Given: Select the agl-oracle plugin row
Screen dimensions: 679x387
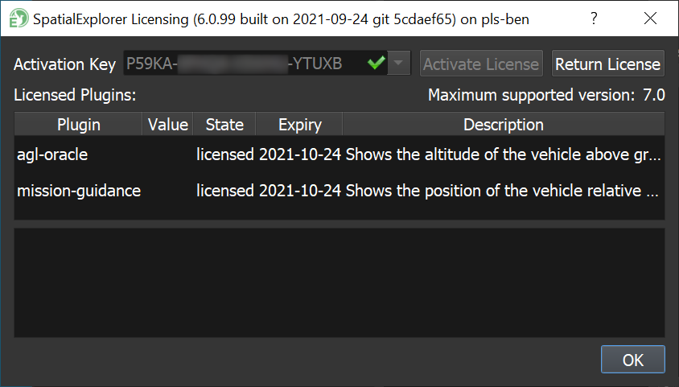Looking at the screenshot, I should pos(52,154).
